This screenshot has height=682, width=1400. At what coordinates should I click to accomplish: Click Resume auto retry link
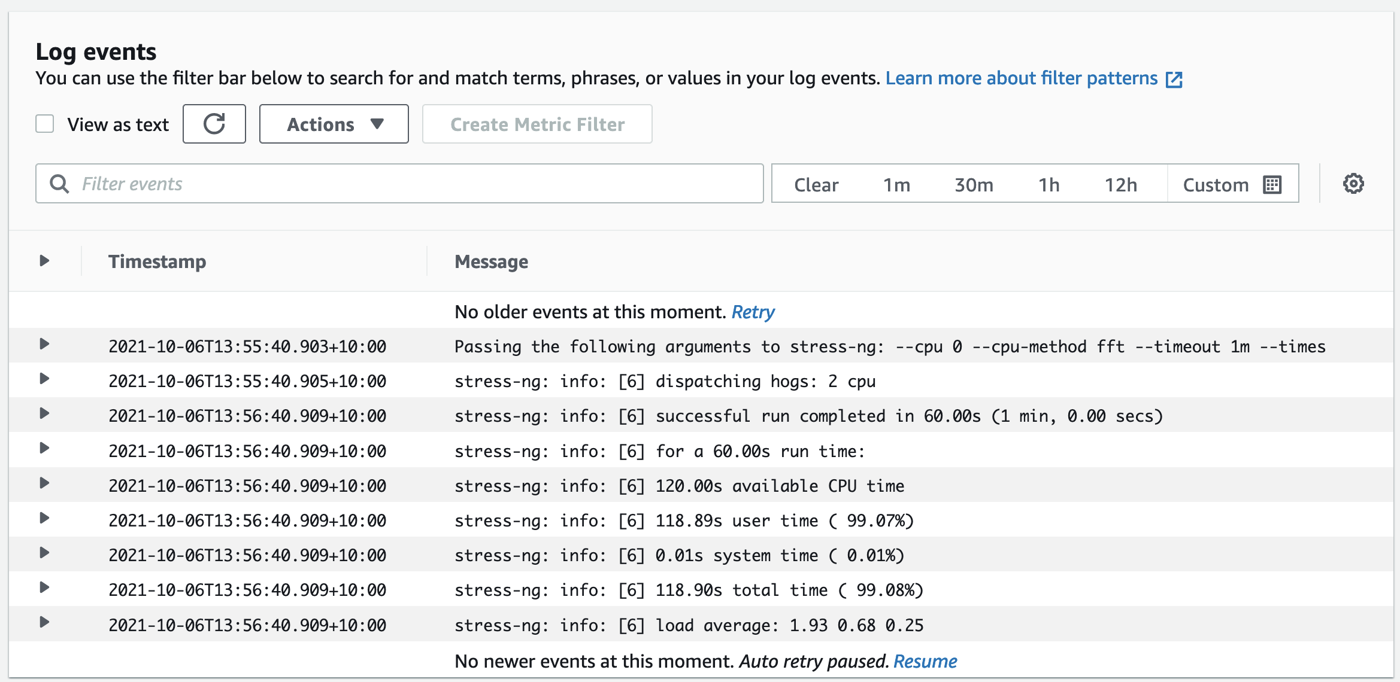(x=925, y=661)
